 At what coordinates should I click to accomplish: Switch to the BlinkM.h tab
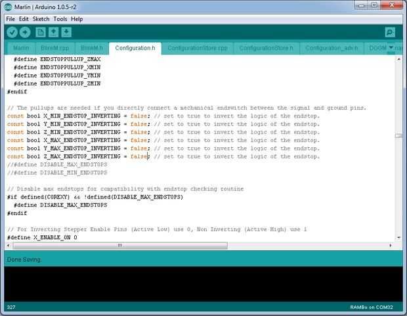[x=92, y=49]
